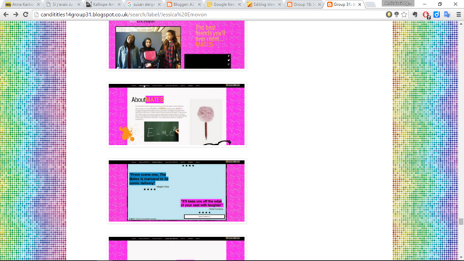Close the Kalliope Am tab
464x261 pixels.
point(119,4)
